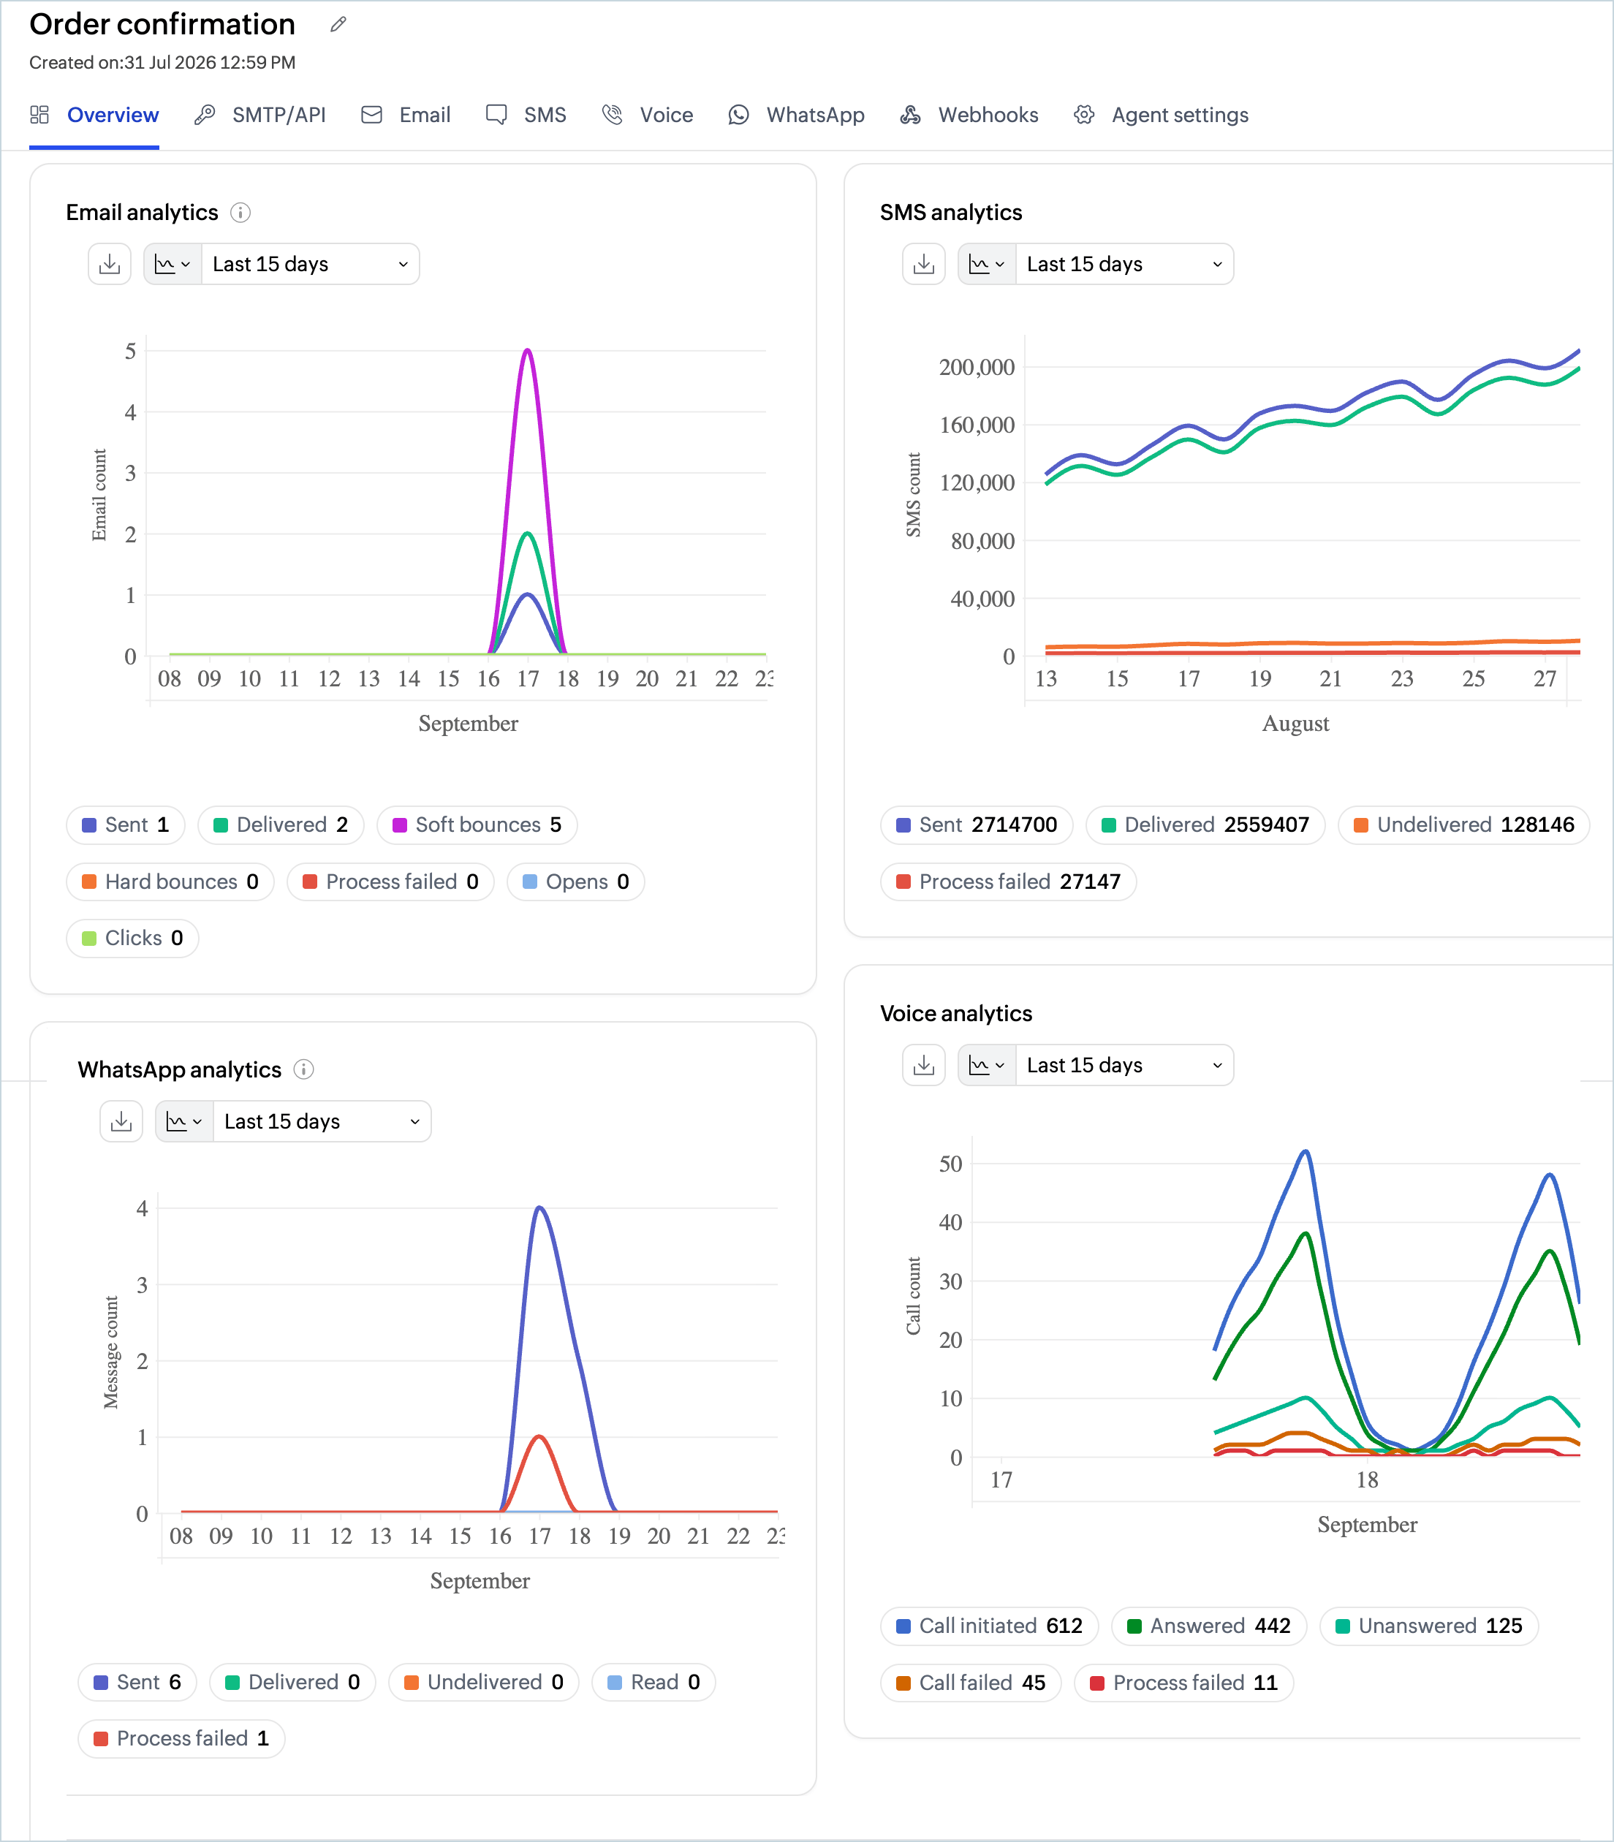The image size is (1614, 1842).
Task: Open chart type selector in Voice analytics
Action: tap(987, 1065)
